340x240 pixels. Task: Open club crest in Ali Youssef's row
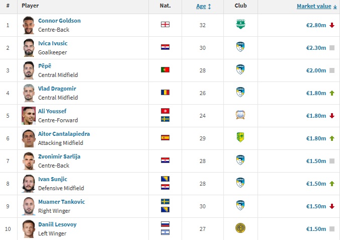point(240,115)
